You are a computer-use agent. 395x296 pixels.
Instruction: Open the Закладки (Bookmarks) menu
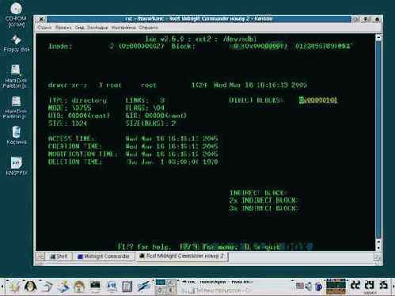point(97,28)
